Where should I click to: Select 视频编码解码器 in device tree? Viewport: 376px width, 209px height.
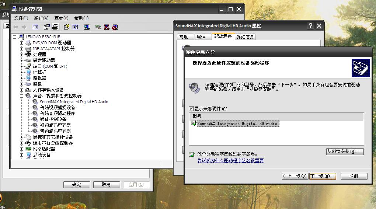(x=55, y=125)
